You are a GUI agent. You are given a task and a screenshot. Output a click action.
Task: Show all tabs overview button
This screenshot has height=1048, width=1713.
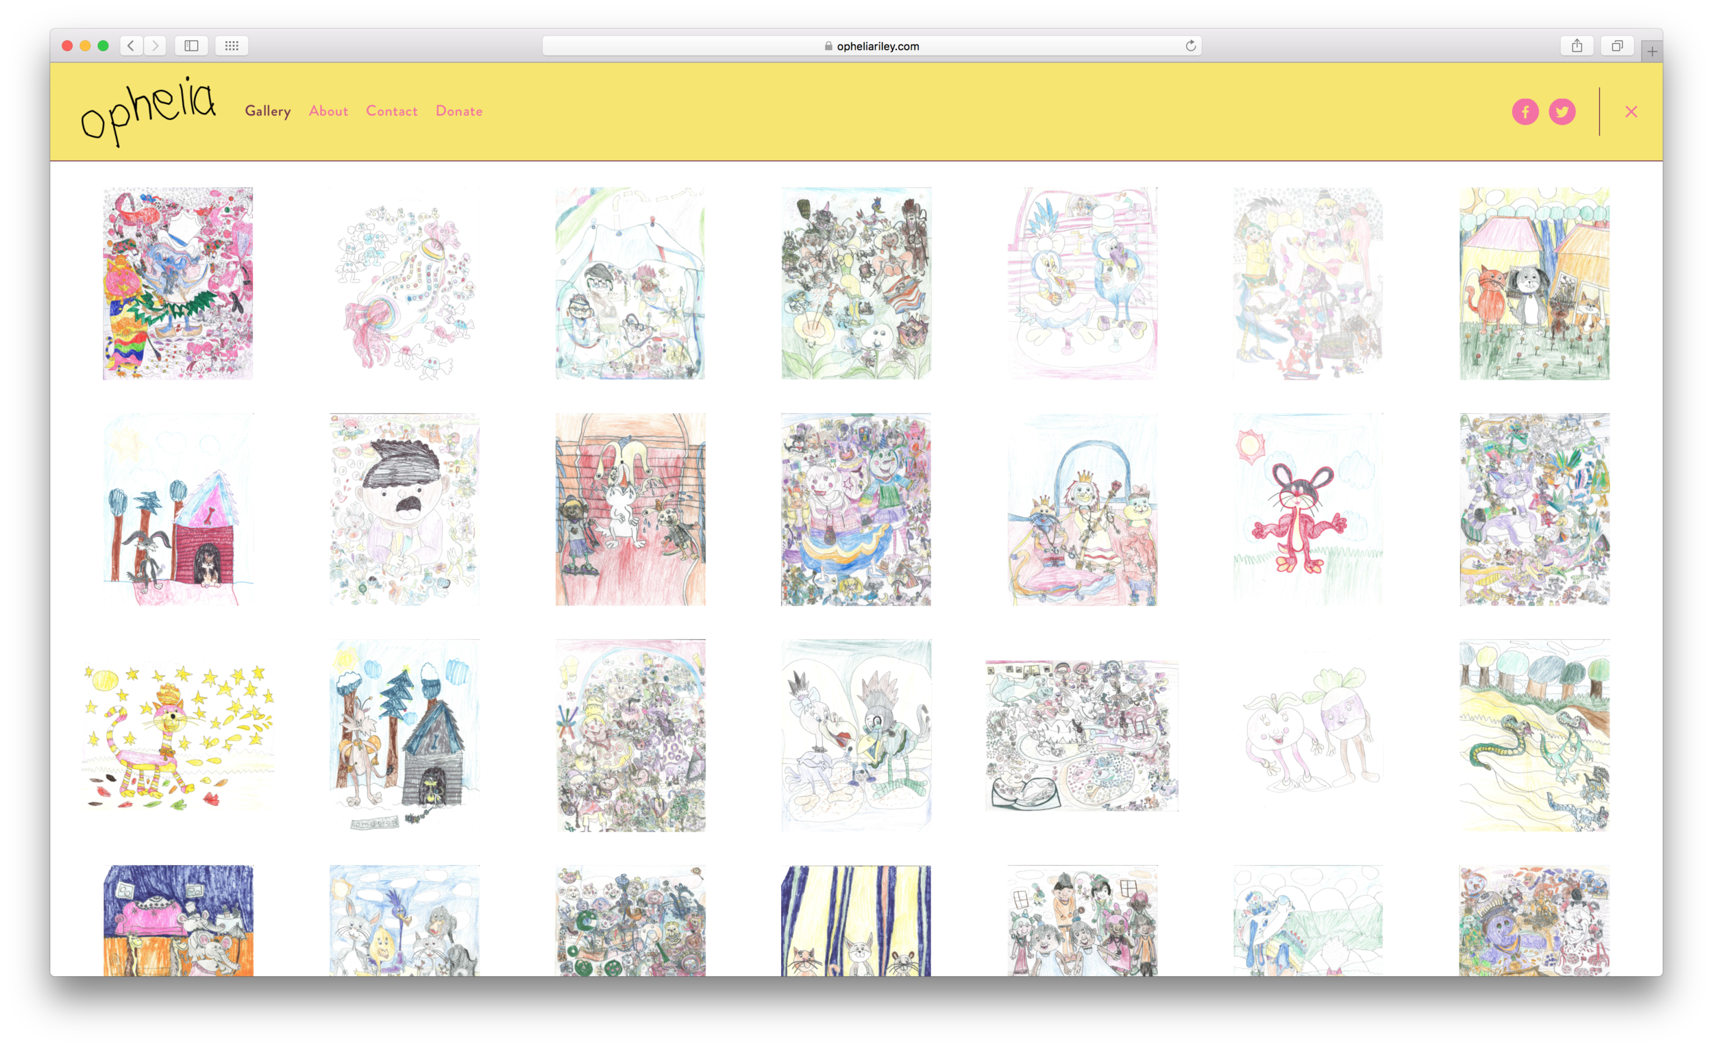click(1617, 46)
